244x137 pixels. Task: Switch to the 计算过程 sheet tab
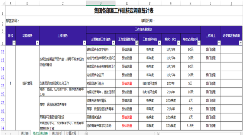[x=71, y=133]
